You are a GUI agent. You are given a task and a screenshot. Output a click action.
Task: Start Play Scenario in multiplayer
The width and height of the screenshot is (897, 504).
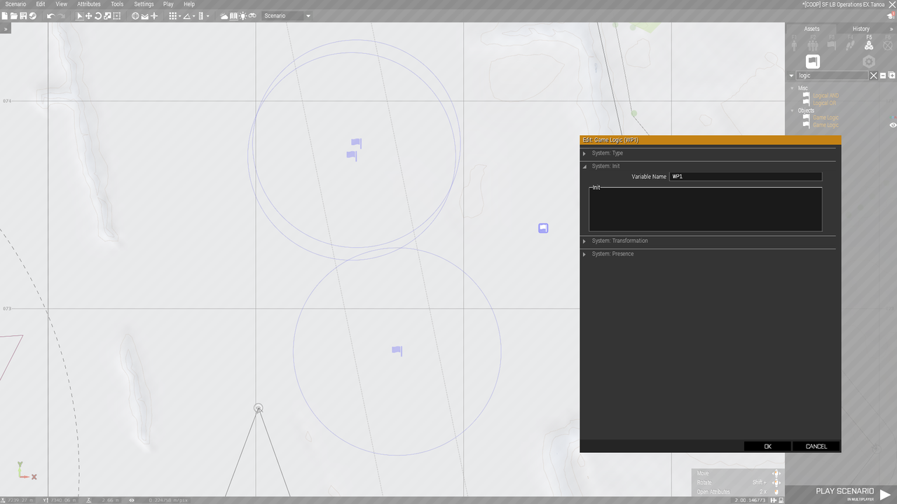tap(852, 493)
